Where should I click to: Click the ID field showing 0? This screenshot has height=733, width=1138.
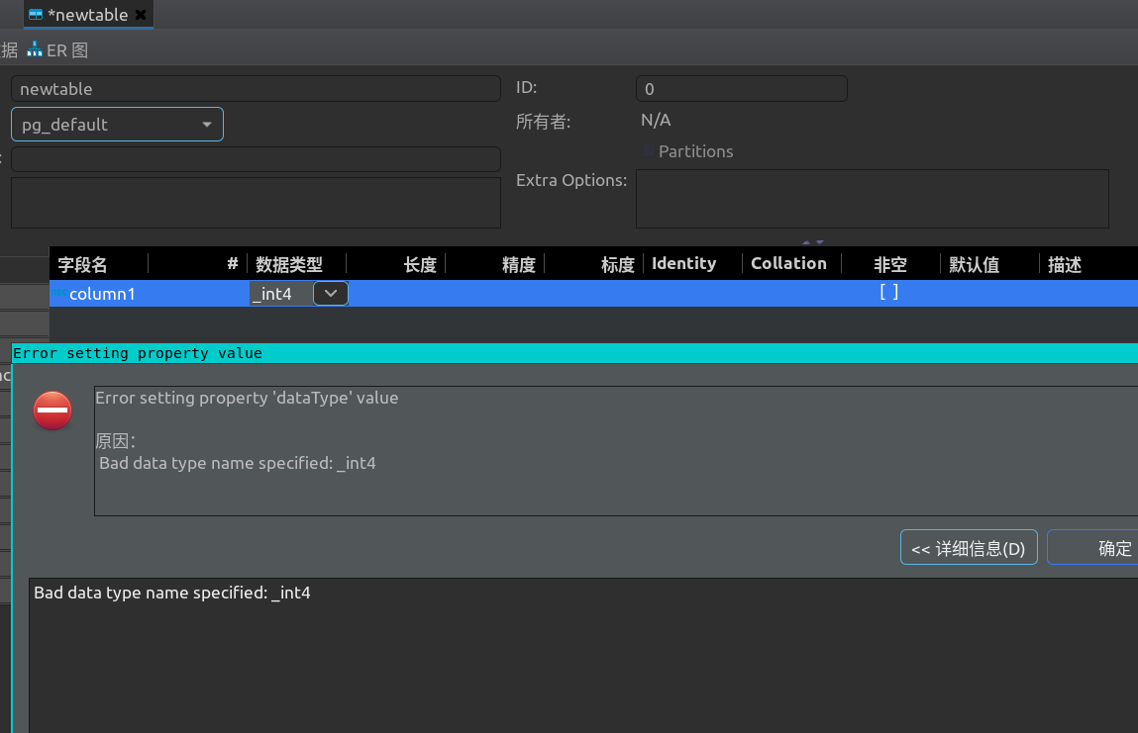[741, 89]
